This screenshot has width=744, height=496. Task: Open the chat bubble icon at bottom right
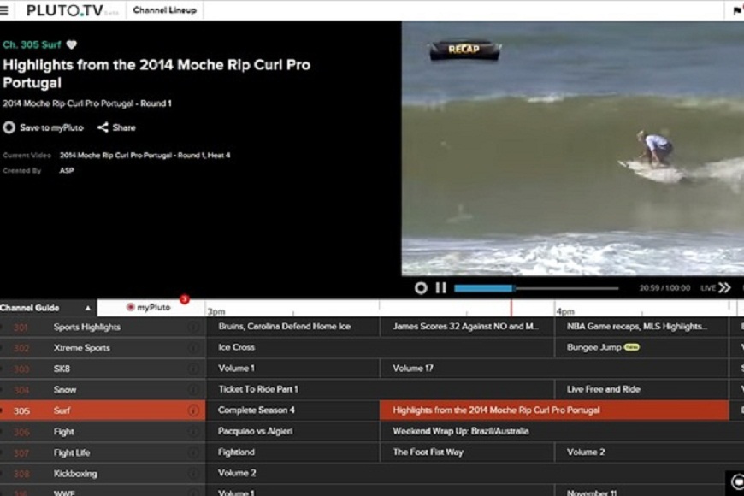pyautogui.click(x=736, y=481)
